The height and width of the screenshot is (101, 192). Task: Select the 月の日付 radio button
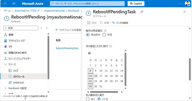[88, 35]
